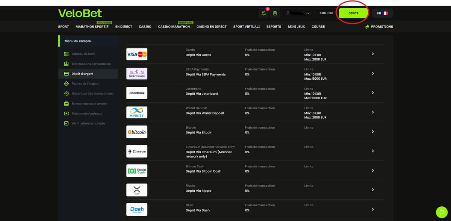Click the XRP Ripple logo

point(137,190)
